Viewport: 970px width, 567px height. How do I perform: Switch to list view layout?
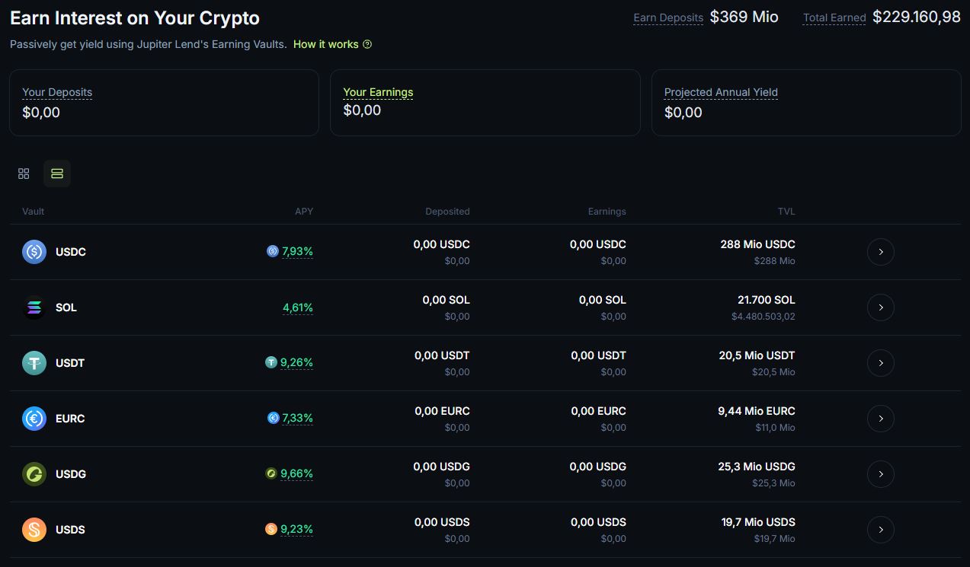[57, 174]
